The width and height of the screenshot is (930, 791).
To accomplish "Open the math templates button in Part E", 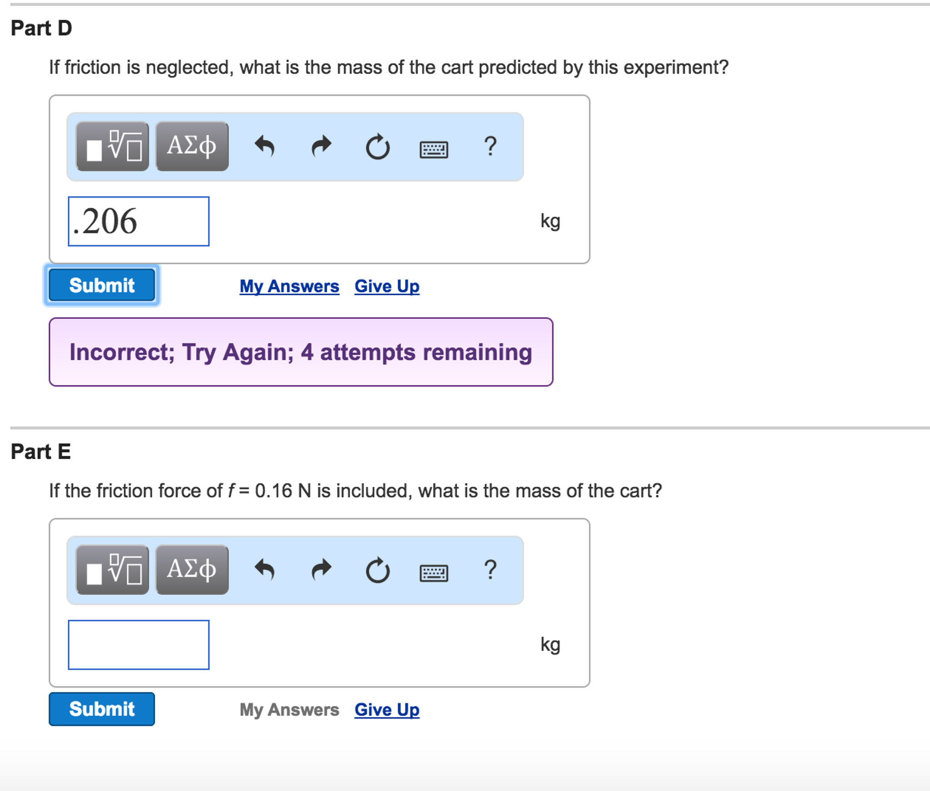I will (x=112, y=570).
